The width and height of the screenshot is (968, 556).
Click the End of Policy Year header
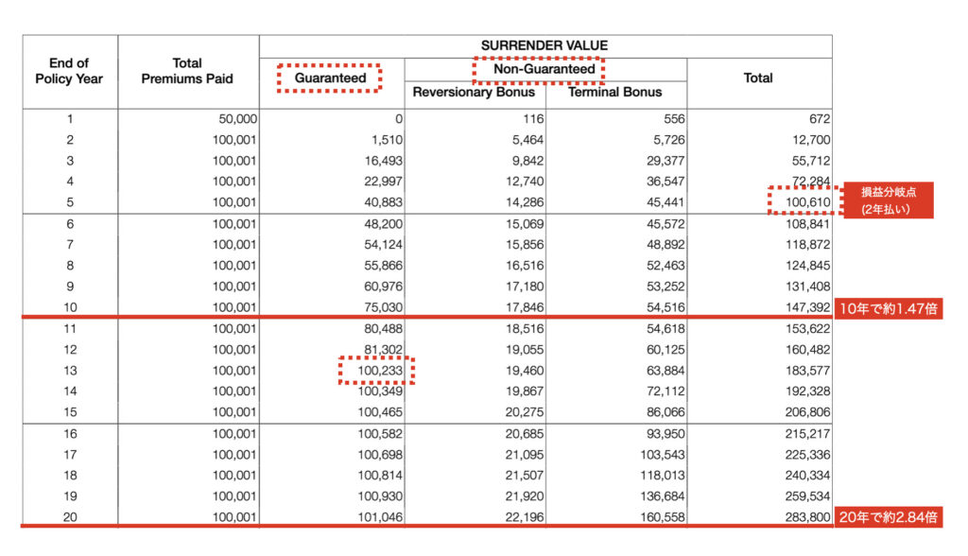pyautogui.click(x=69, y=71)
